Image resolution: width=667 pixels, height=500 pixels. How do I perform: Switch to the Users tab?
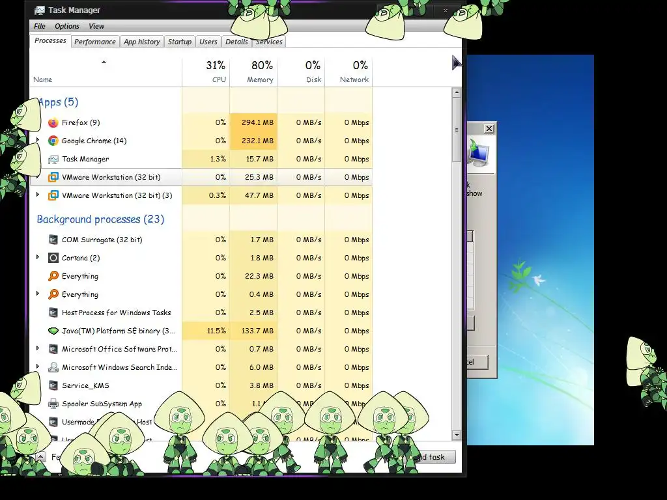[x=208, y=42]
